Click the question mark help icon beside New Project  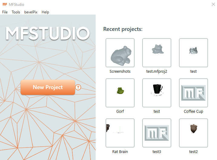pos(78,87)
